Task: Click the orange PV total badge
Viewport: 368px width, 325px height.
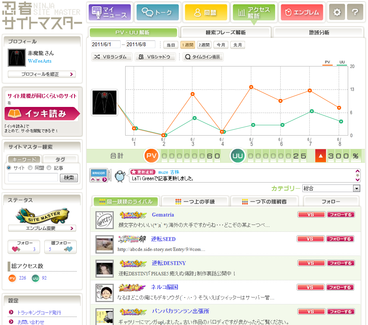Action: [x=152, y=156]
